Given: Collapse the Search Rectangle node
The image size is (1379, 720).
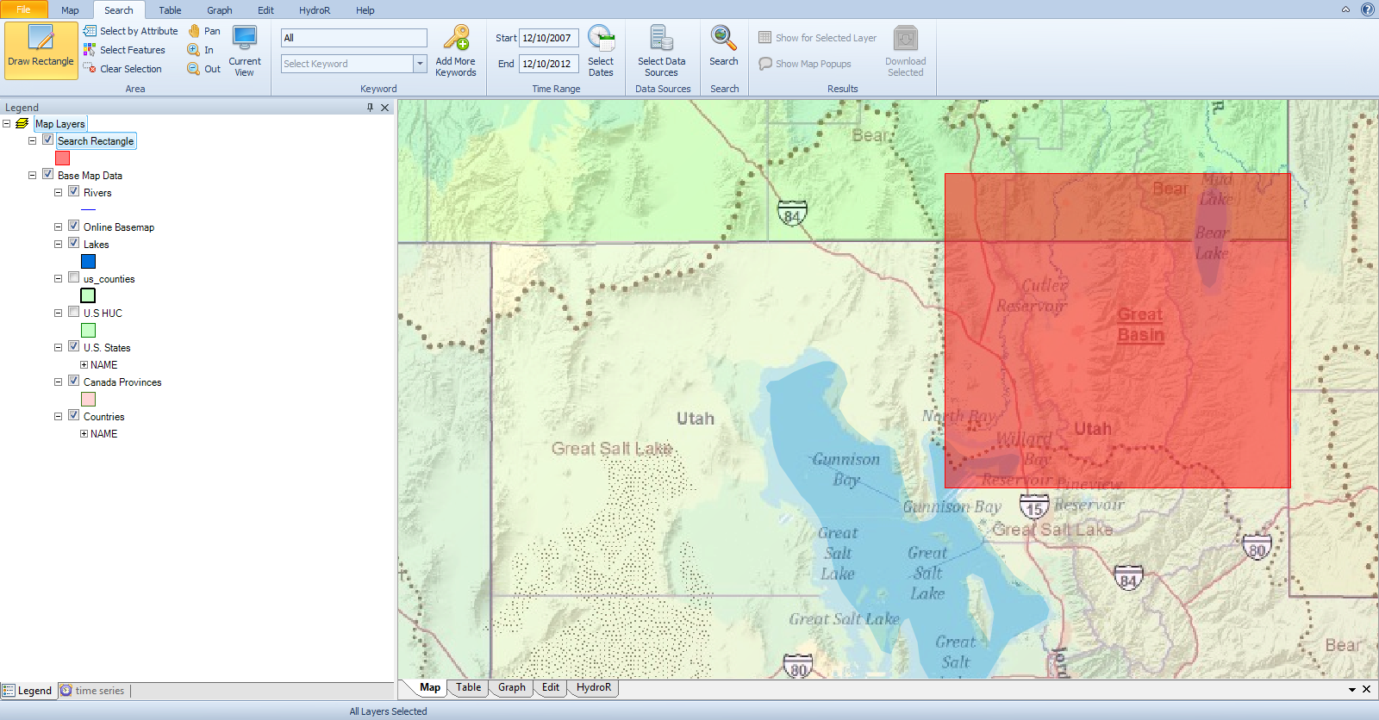Looking at the screenshot, I should 33,141.
